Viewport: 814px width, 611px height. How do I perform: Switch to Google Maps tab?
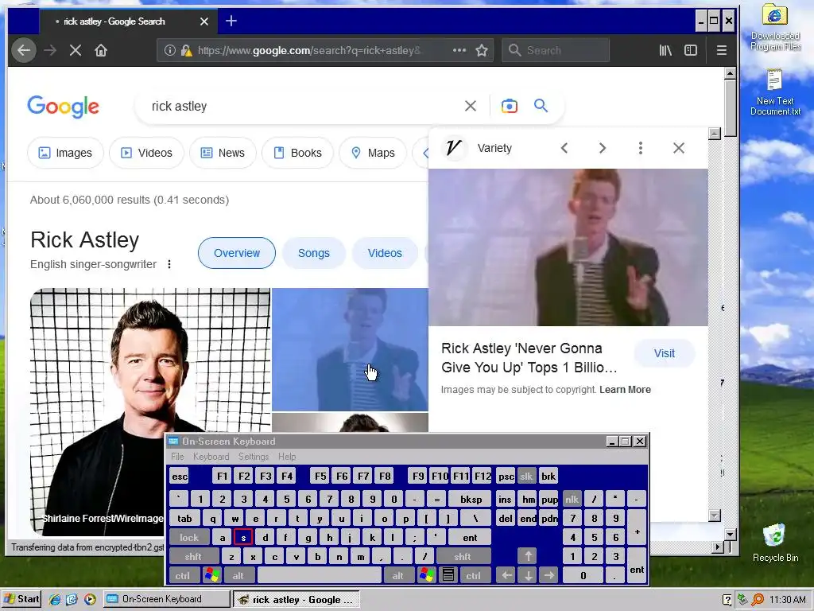[373, 153]
